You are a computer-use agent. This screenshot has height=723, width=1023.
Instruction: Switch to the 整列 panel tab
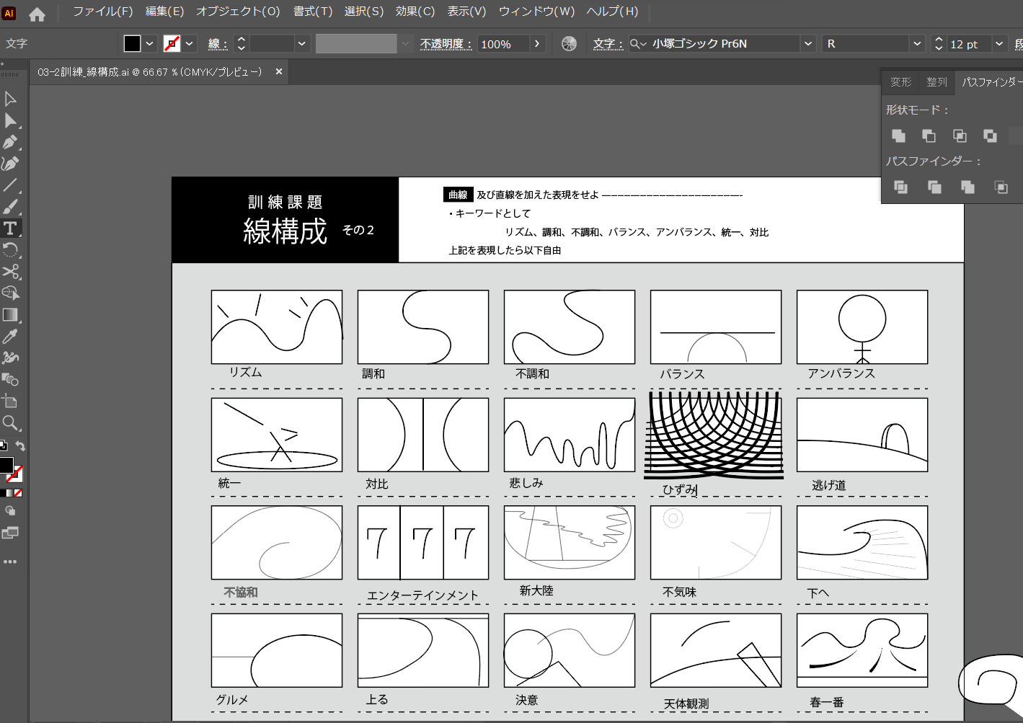tap(936, 82)
